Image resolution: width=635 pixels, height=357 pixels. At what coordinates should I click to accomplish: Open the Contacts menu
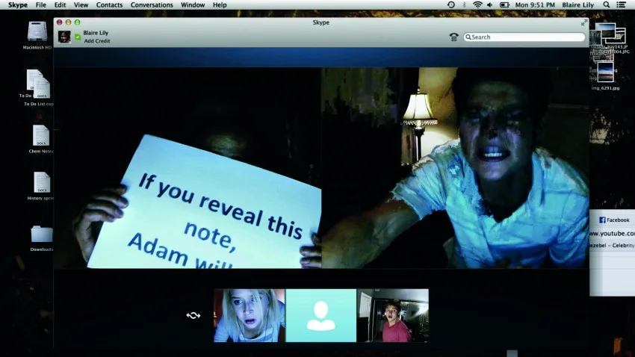109,5
